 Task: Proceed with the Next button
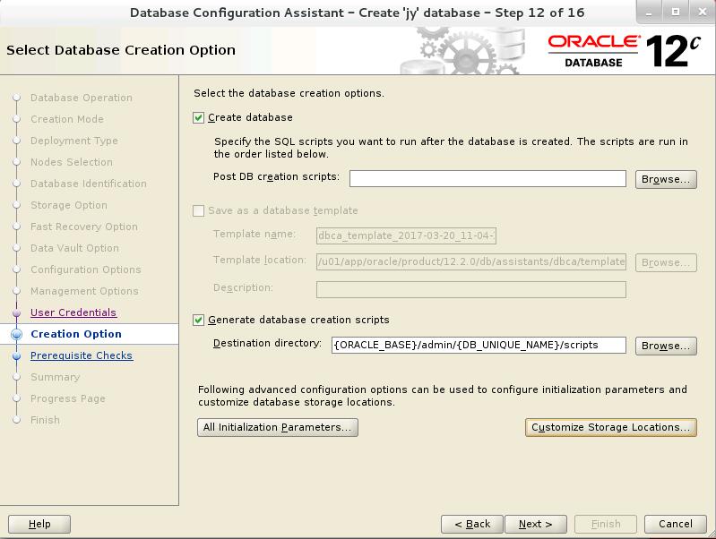coord(536,524)
